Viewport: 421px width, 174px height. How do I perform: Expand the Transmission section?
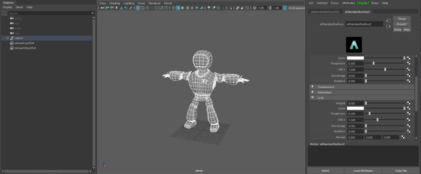click(x=313, y=87)
